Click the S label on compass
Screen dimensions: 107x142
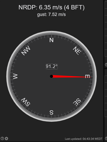51,113
